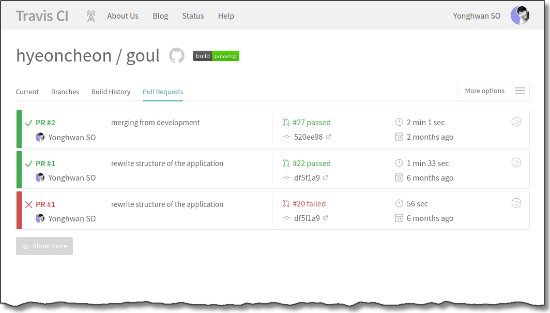Screen dimensions: 550x313
Task: Open the Status page link
Action: pos(193,16)
